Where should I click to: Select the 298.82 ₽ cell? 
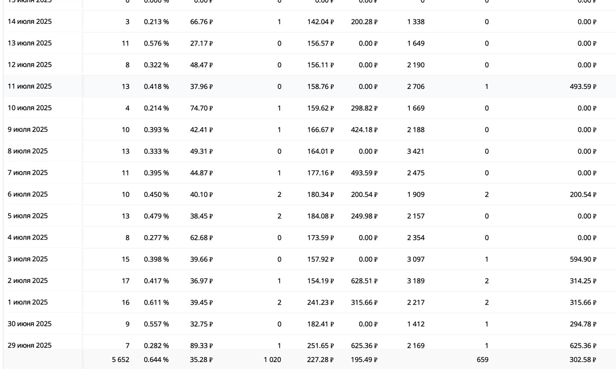[x=364, y=108]
